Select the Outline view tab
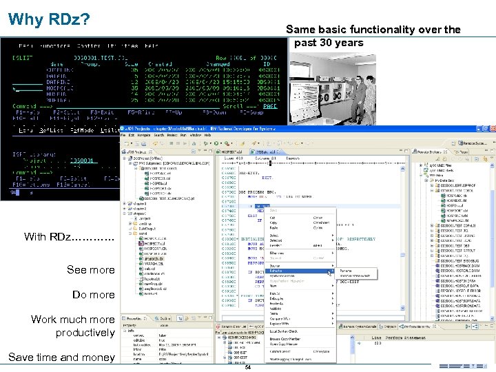 [163, 318]
